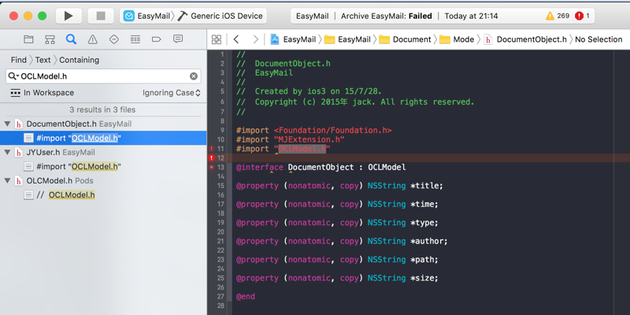630x315 pixels.
Task: Click the 269 warnings indicator
Action: click(x=558, y=16)
